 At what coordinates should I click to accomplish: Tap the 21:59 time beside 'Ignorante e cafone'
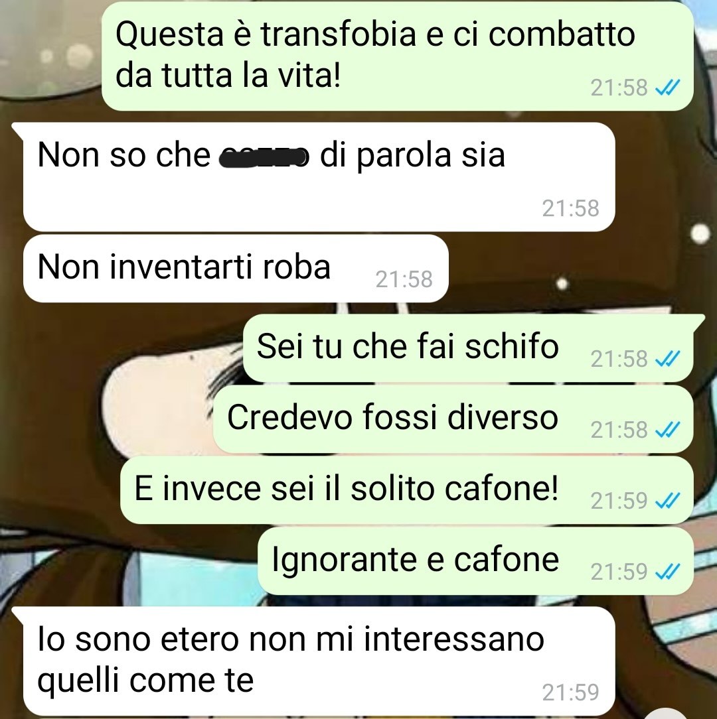point(619,571)
